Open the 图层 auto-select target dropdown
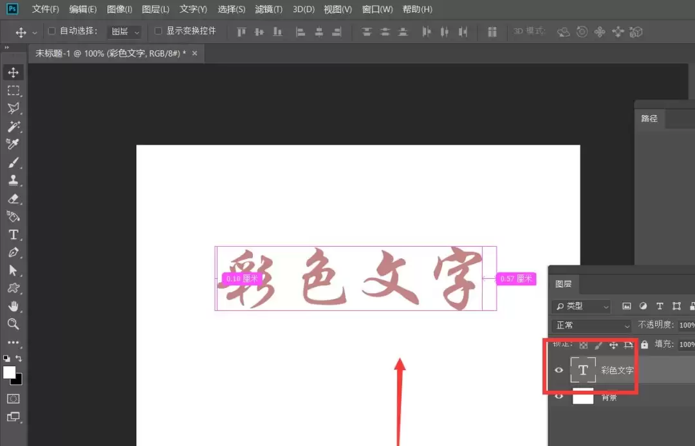 click(125, 32)
